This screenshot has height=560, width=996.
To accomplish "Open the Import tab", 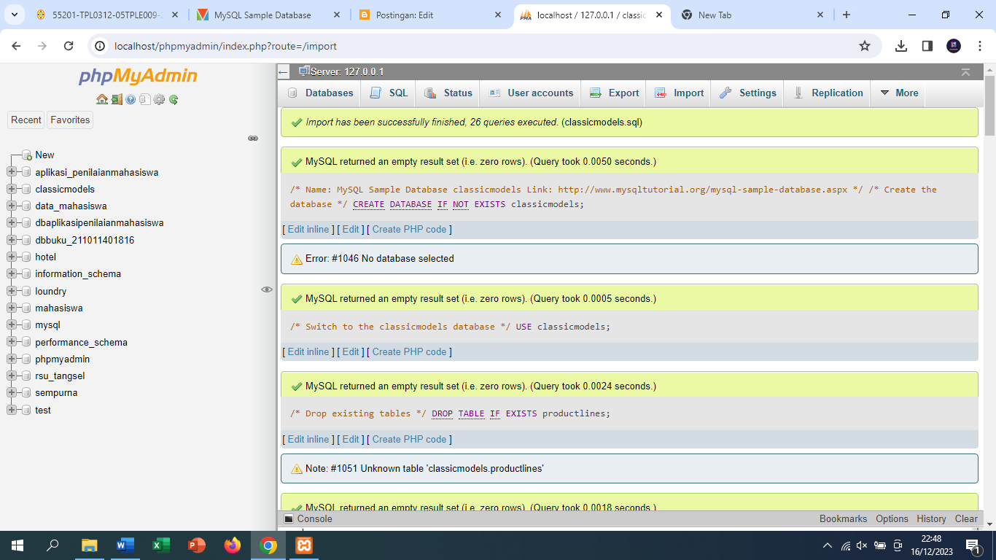I will pyautogui.click(x=679, y=93).
